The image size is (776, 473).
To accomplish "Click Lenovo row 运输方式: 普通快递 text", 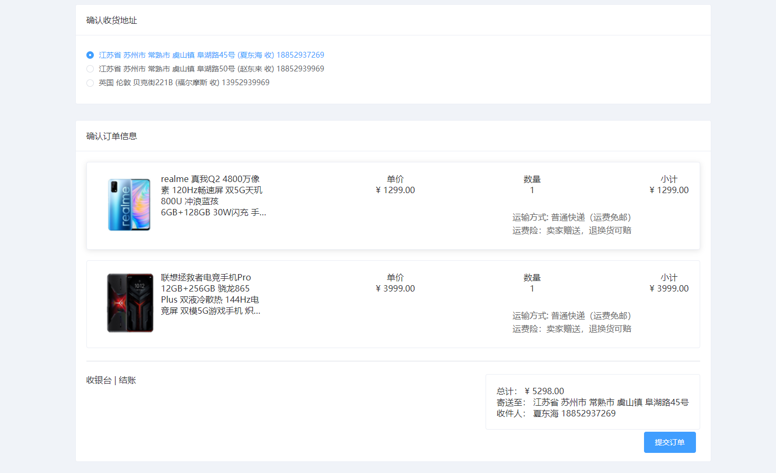I will 572,316.
